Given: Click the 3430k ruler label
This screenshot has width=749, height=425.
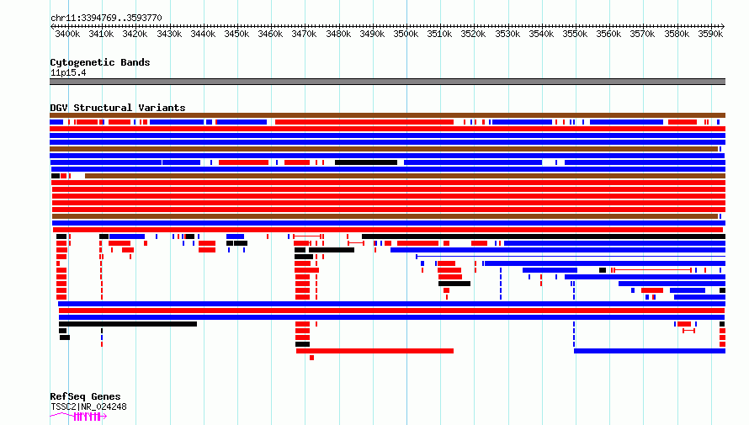Looking at the screenshot, I should [x=169, y=34].
